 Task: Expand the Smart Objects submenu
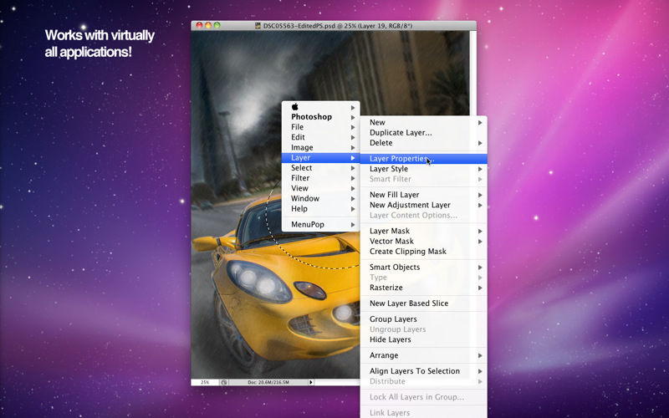click(424, 268)
